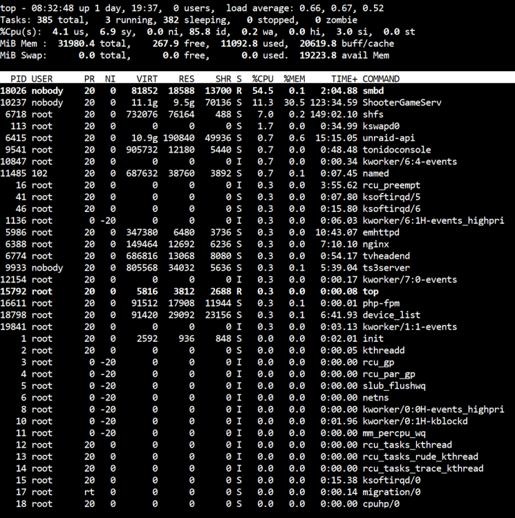Click the tonidoconsole process name

pos(397,150)
